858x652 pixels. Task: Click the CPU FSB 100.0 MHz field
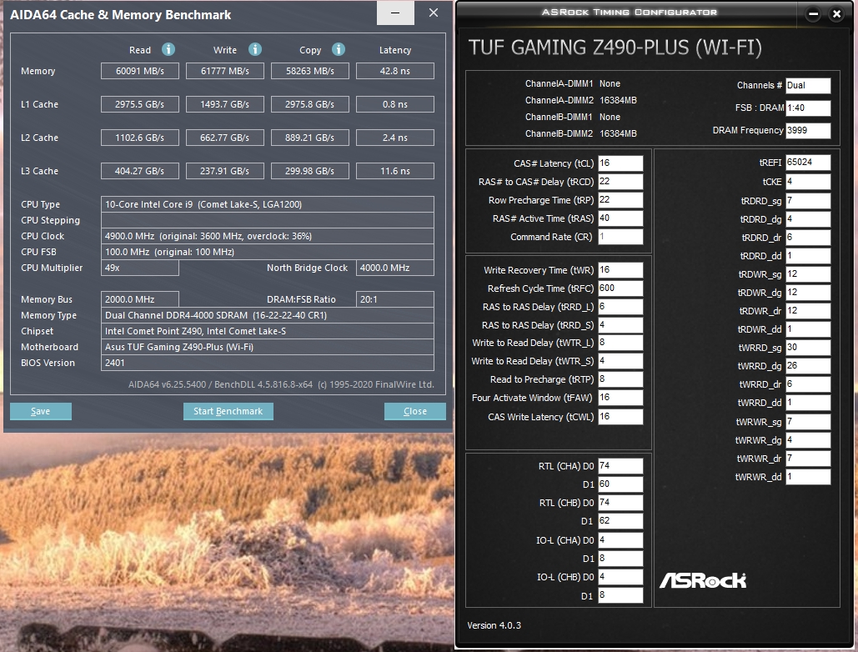(x=268, y=252)
